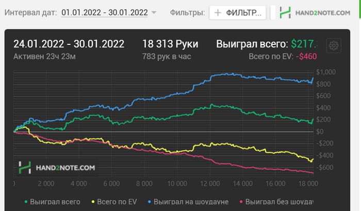Click the $400 y-axis label
The width and height of the screenshot is (361, 211).
(323, 108)
